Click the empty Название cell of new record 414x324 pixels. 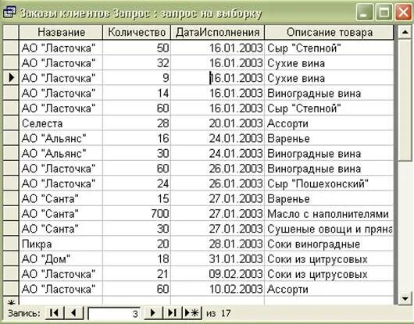(61, 301)
